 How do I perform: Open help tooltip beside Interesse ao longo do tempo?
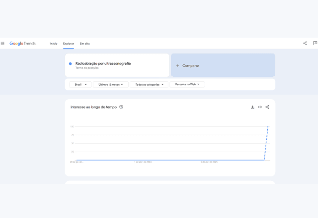pos(121,107)
